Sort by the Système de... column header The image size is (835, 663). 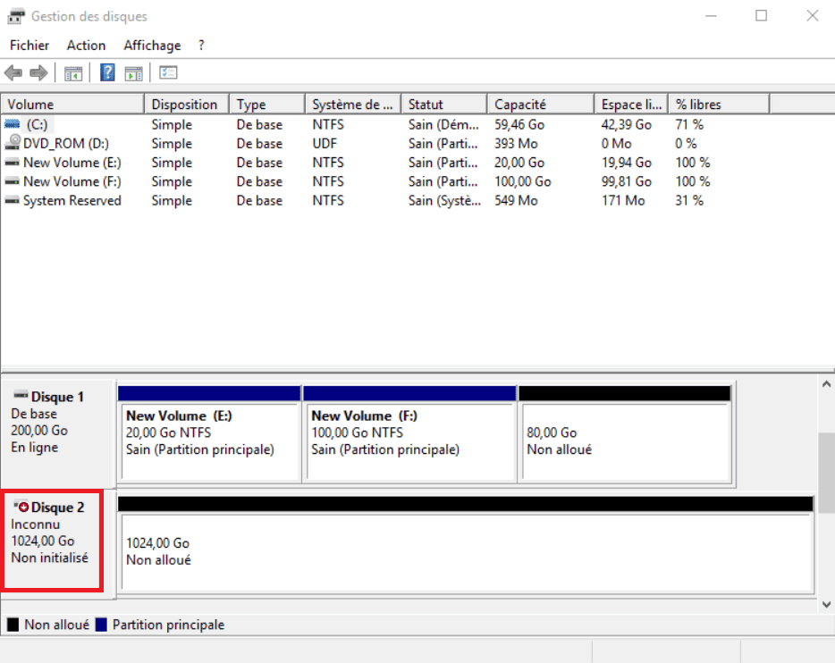click(x=353, y=105)
